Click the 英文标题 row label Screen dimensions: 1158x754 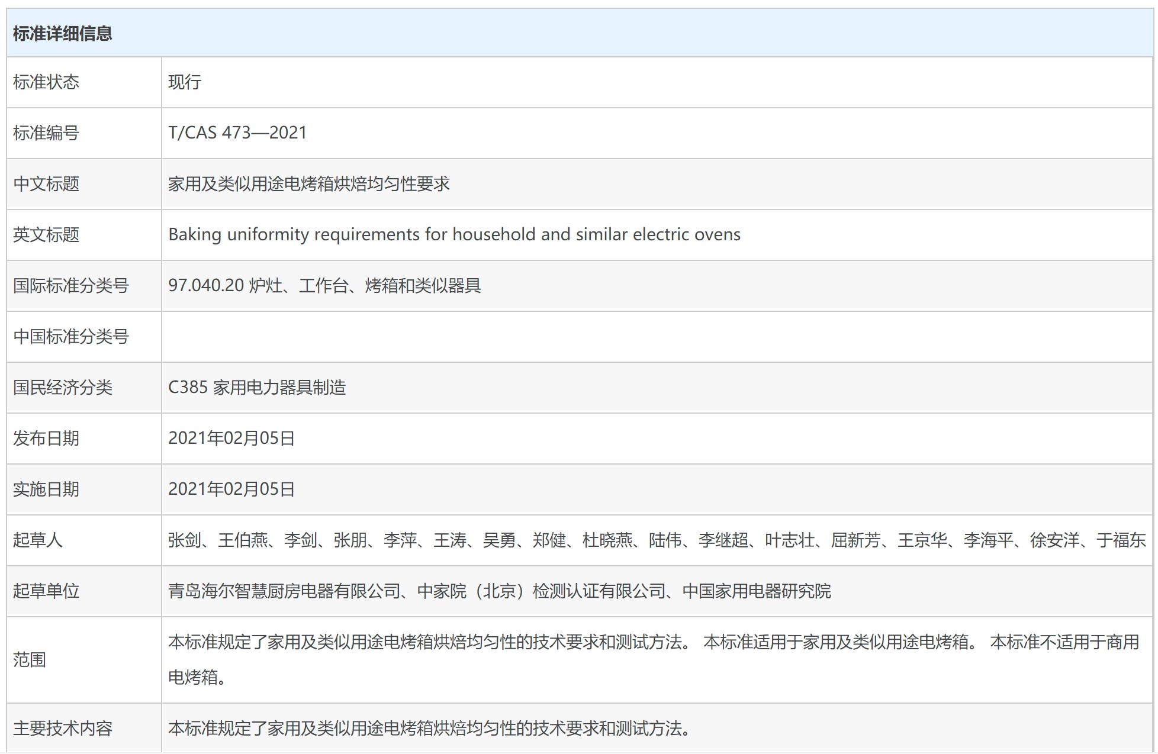coord(46,235)
